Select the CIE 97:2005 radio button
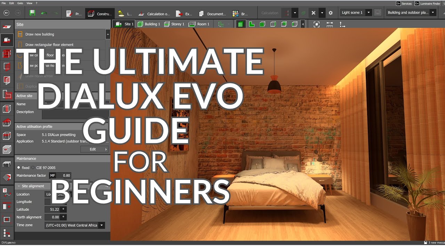The image size is (445, 250). pos(33,168)
